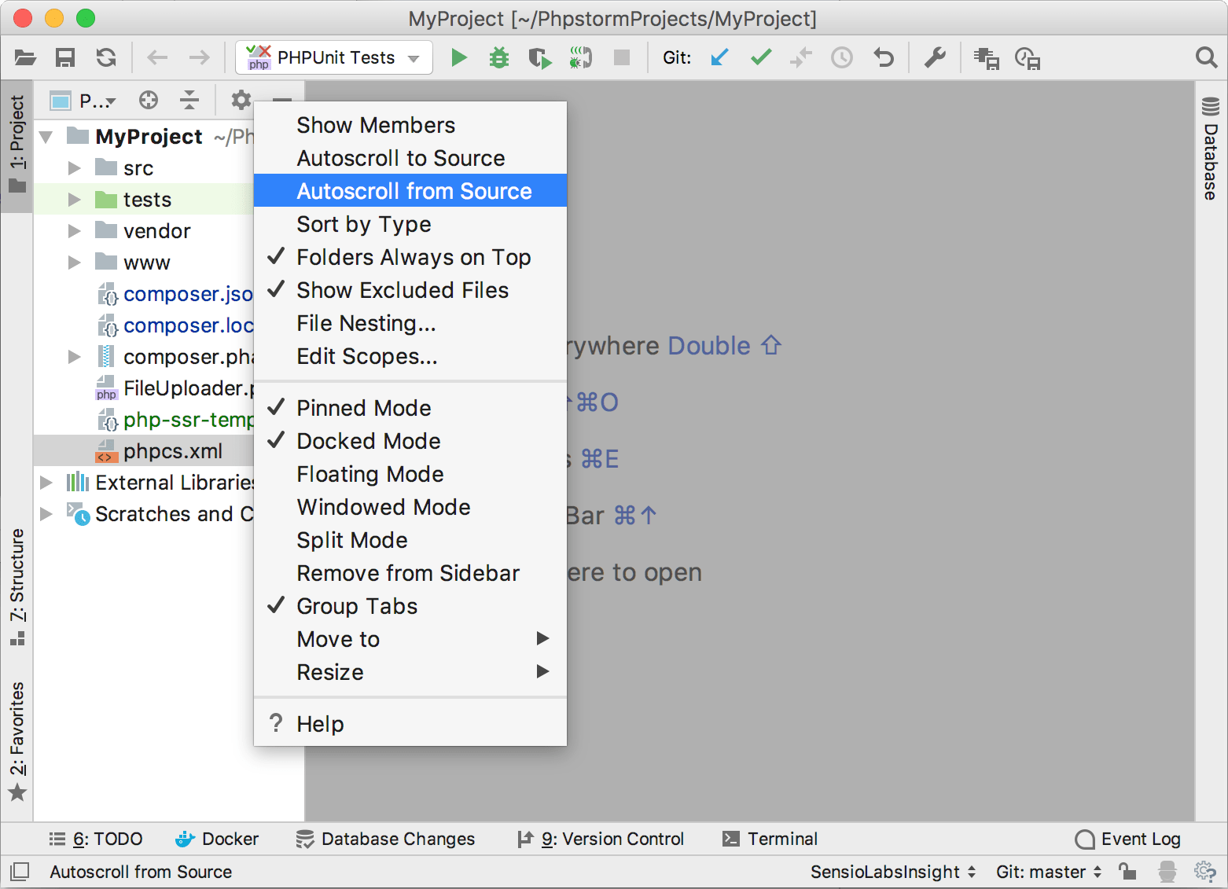This screenshot has width=1228, height=889.
Task: Turn off Pinned Mode
Action: coord(363,407)
